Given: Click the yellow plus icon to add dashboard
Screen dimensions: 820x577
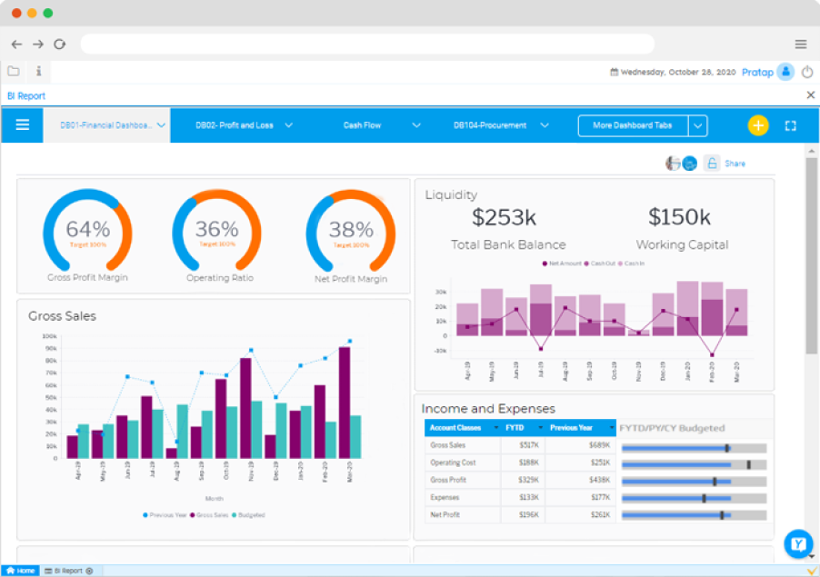Looking at the screenshot, I should [757, 125].
